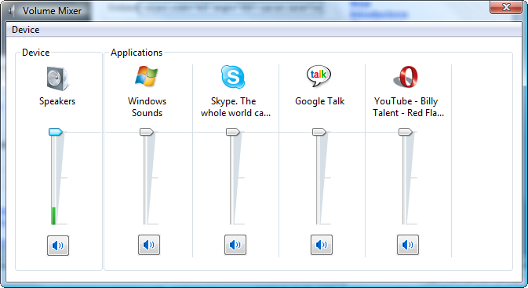528x288 pixels.
Task: Click the Speakers label text
Action: tap(57, 101)
